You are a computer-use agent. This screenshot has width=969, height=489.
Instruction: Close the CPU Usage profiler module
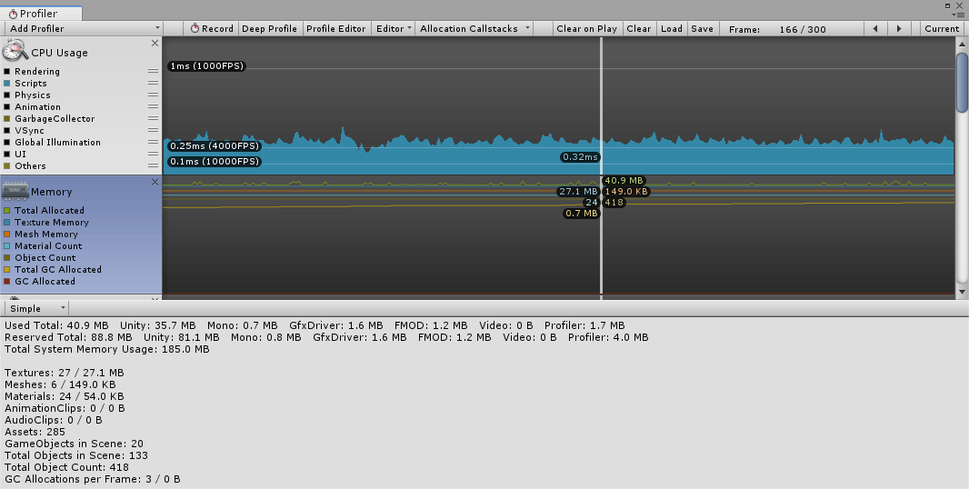[x=155, y=44]
